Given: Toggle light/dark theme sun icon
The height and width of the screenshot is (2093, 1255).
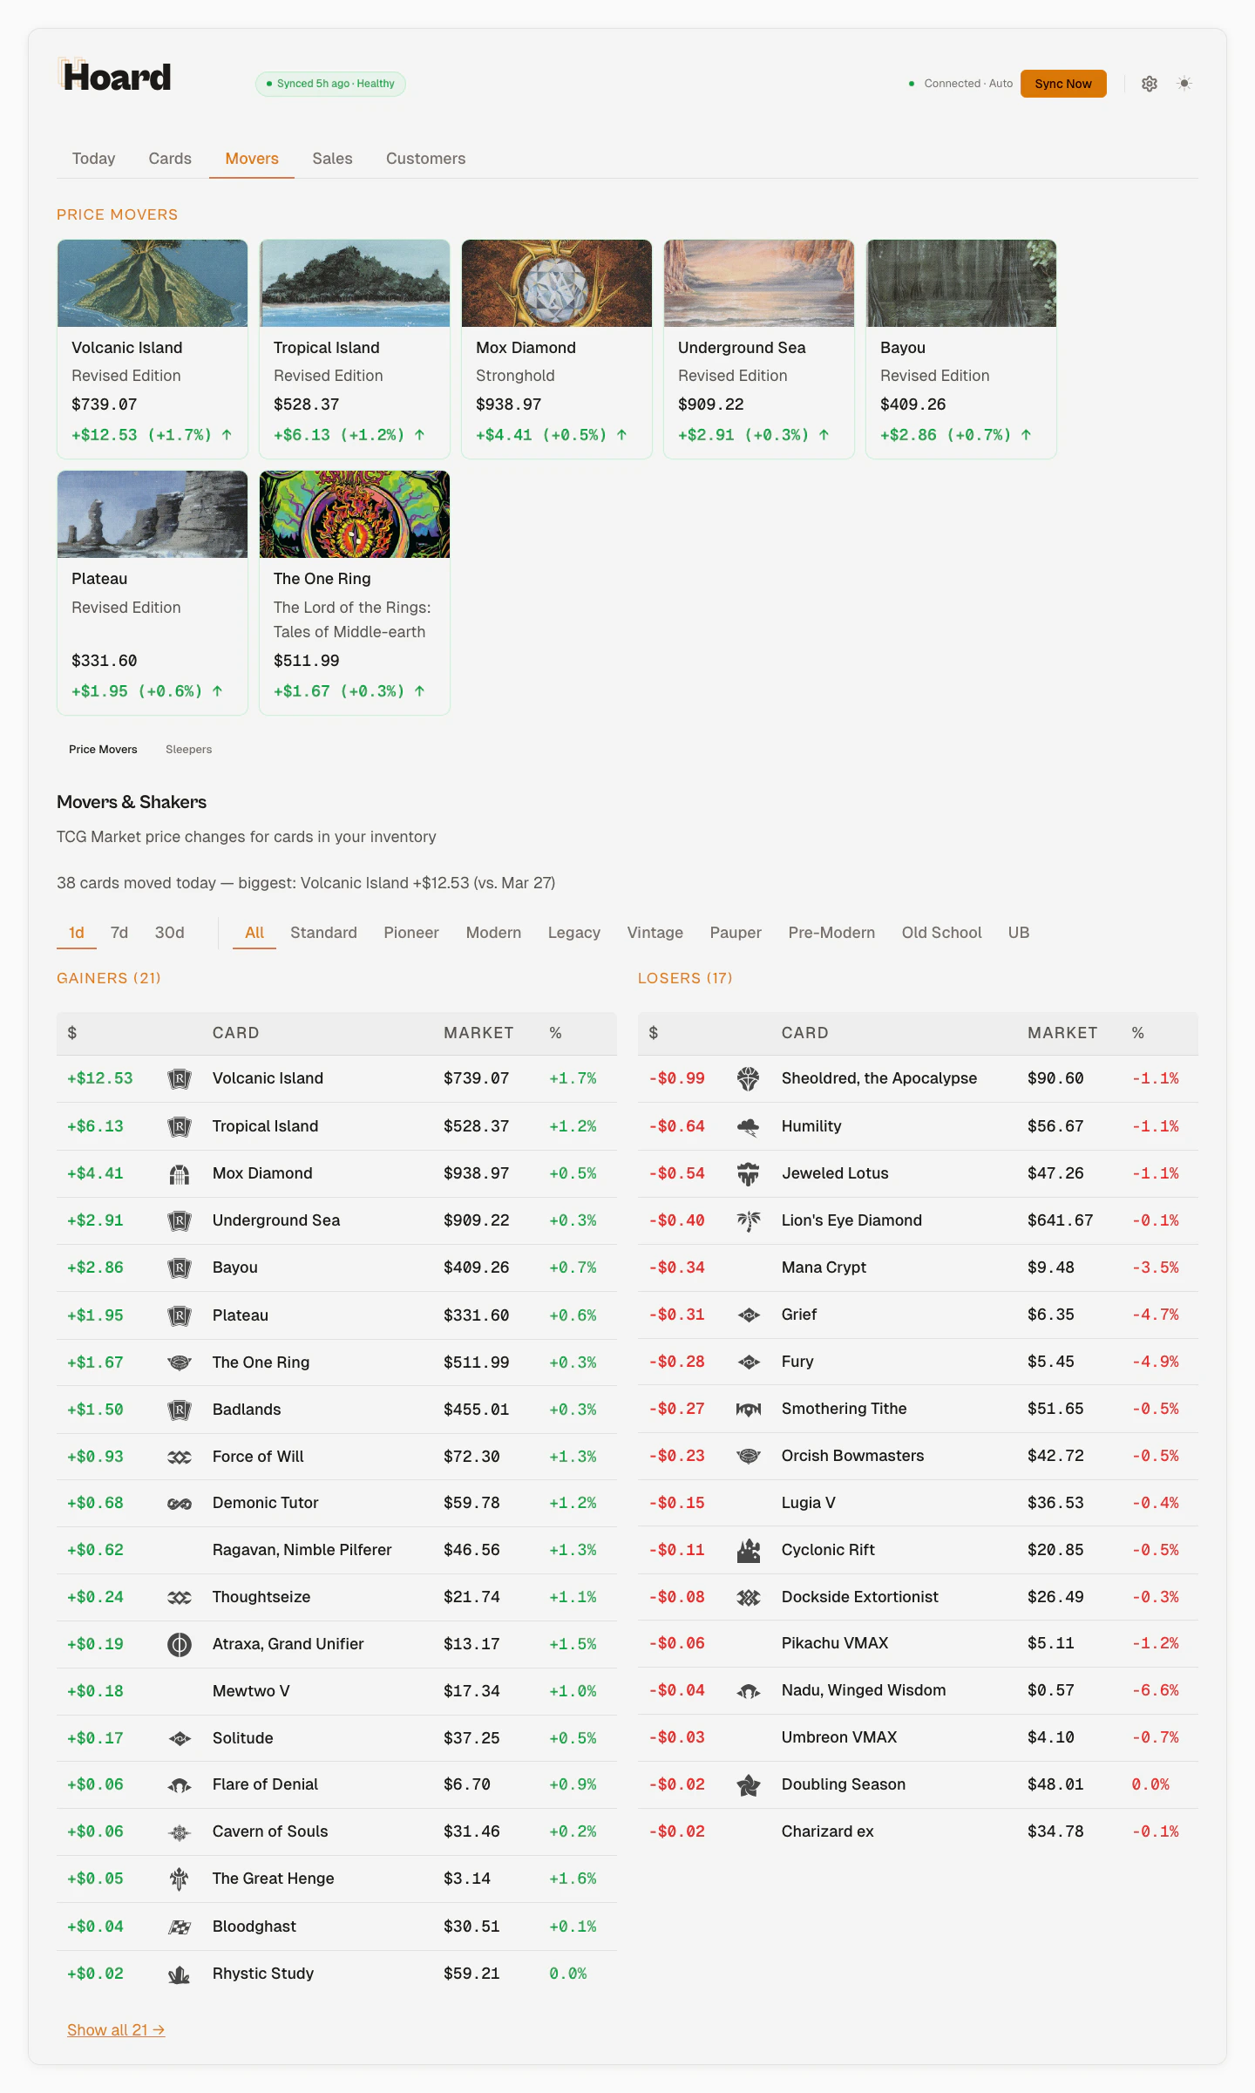Looking at the screenshot, I should point(1184,84).
